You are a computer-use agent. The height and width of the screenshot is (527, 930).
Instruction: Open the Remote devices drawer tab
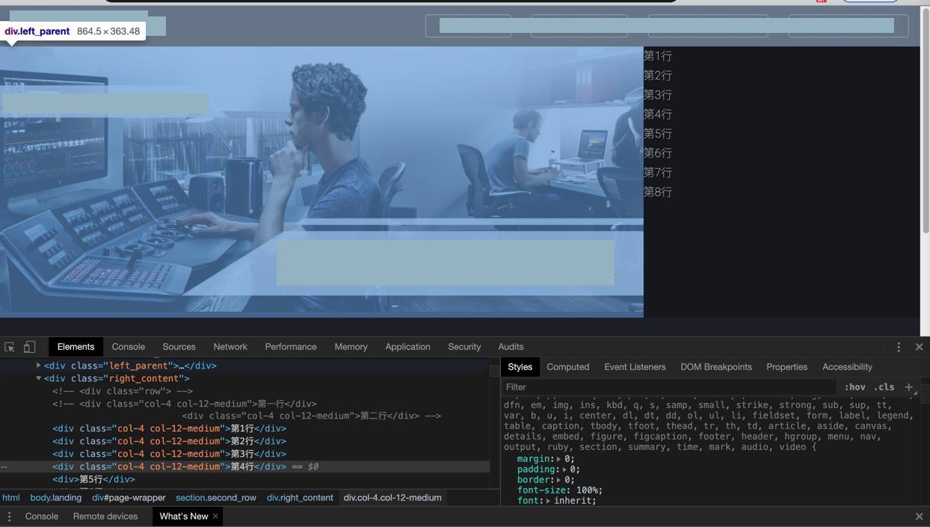click(x=105, y=517)
